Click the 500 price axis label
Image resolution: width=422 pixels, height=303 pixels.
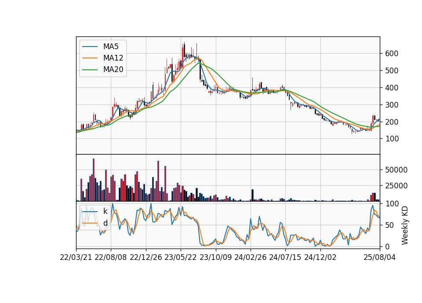coord(392,71)
